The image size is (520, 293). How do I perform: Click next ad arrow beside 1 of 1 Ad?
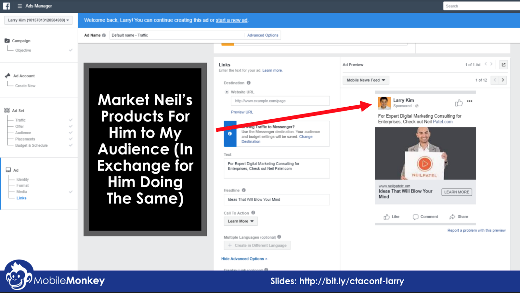(491, 64)
